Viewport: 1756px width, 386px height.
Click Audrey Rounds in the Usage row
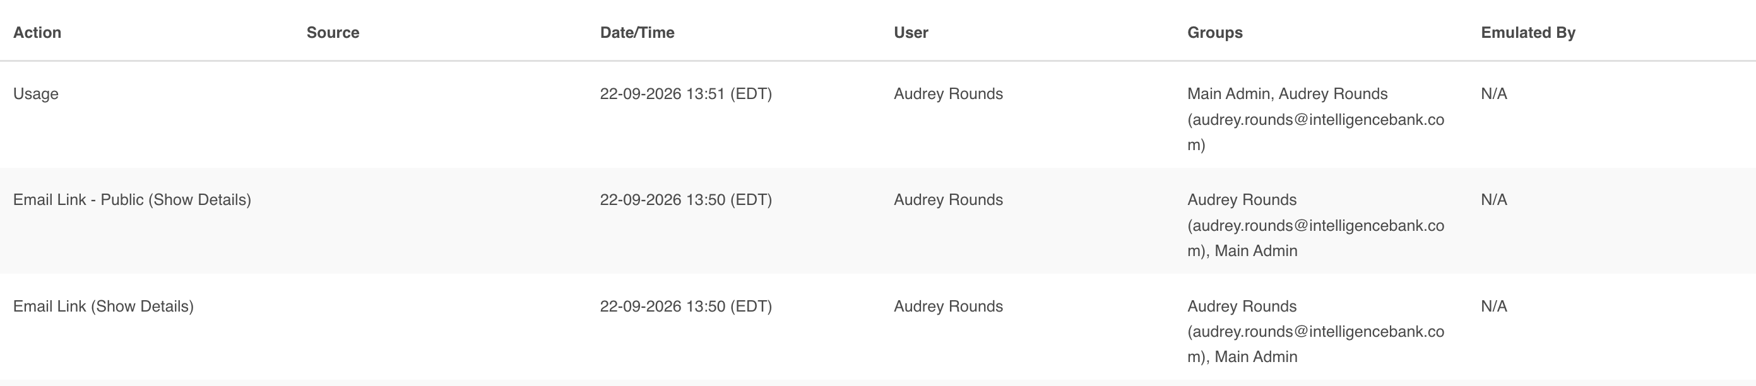(x=948, y=94)
